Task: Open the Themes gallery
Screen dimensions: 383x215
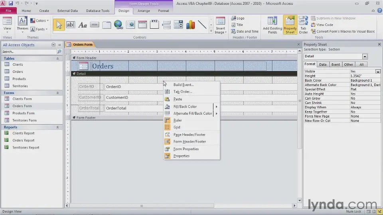Action: click(22, 24)
